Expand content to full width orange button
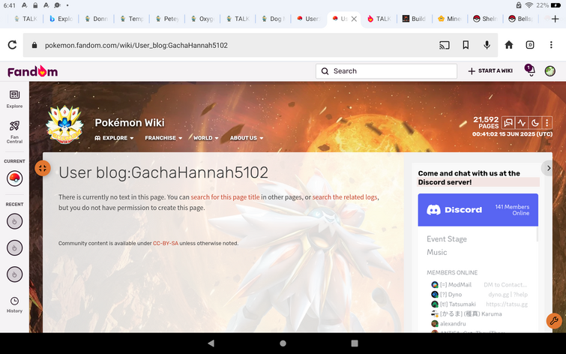This screenshot has width=566, height=354. tap(43, 168)
